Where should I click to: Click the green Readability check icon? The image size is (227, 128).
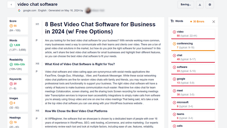[x=11, y=65]
